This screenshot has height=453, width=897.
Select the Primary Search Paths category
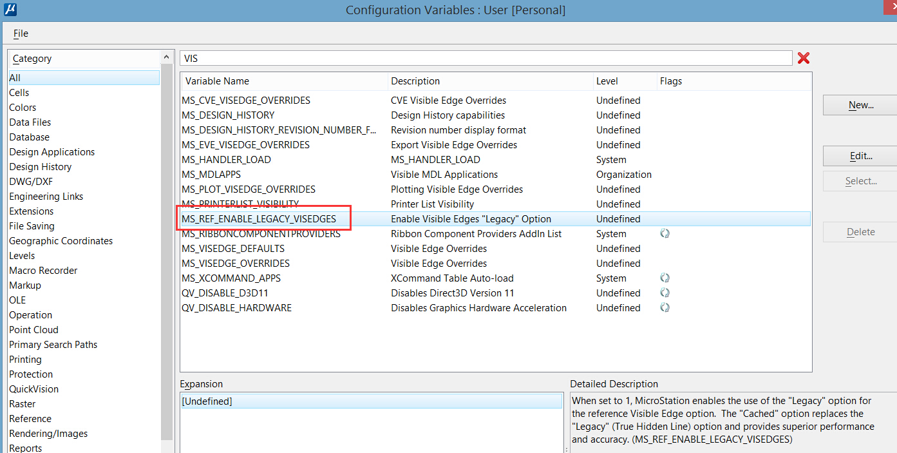click(53, 345)
